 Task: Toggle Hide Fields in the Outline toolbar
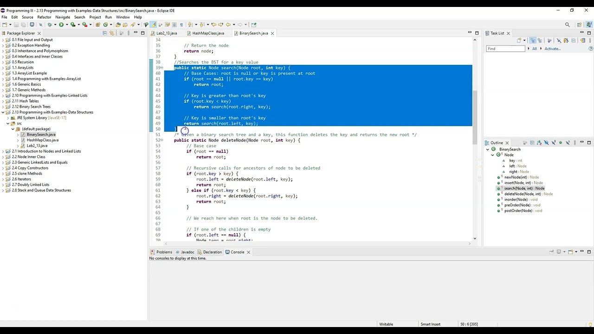pyautogui.click(x=546, y=143)
